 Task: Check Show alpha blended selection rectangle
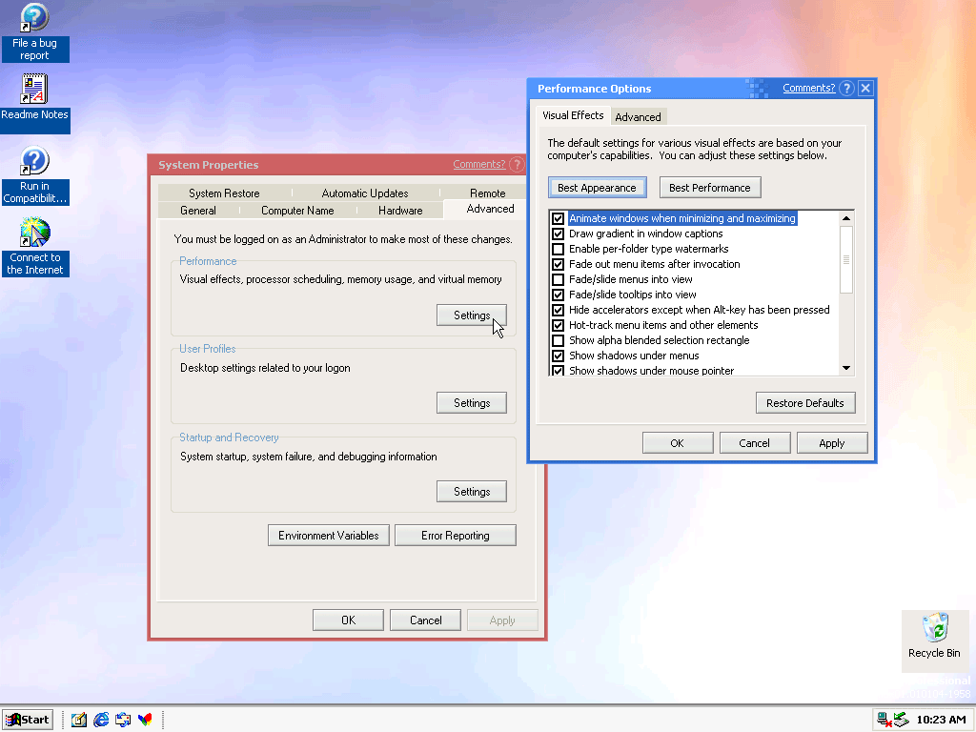pos(559,340)
